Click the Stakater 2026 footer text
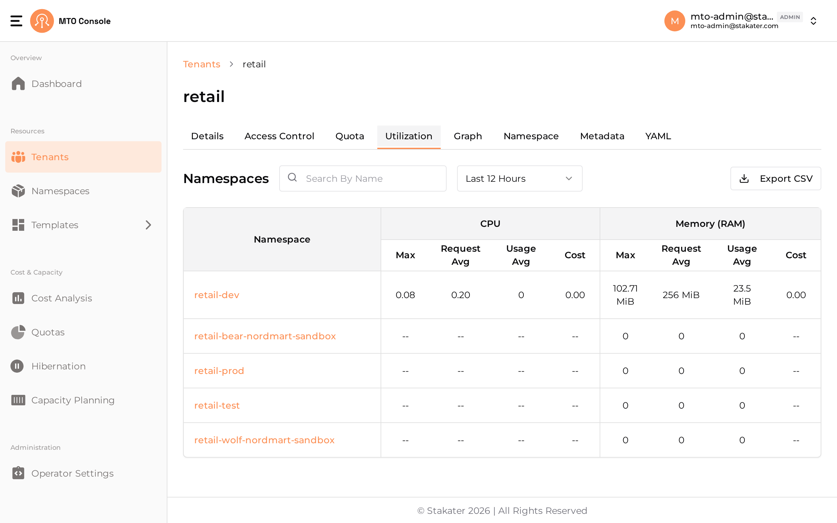The height and width of the screenshot is (523, 837). tap(502, 511)
